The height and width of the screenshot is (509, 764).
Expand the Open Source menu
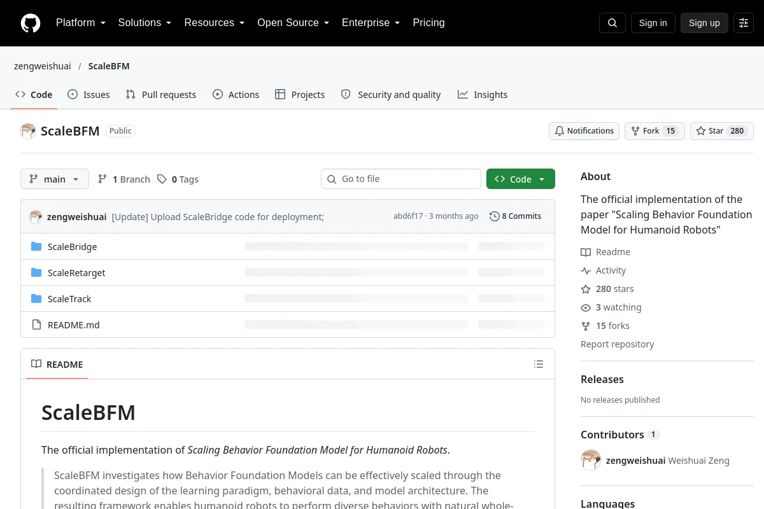click(x=293, y=23)
